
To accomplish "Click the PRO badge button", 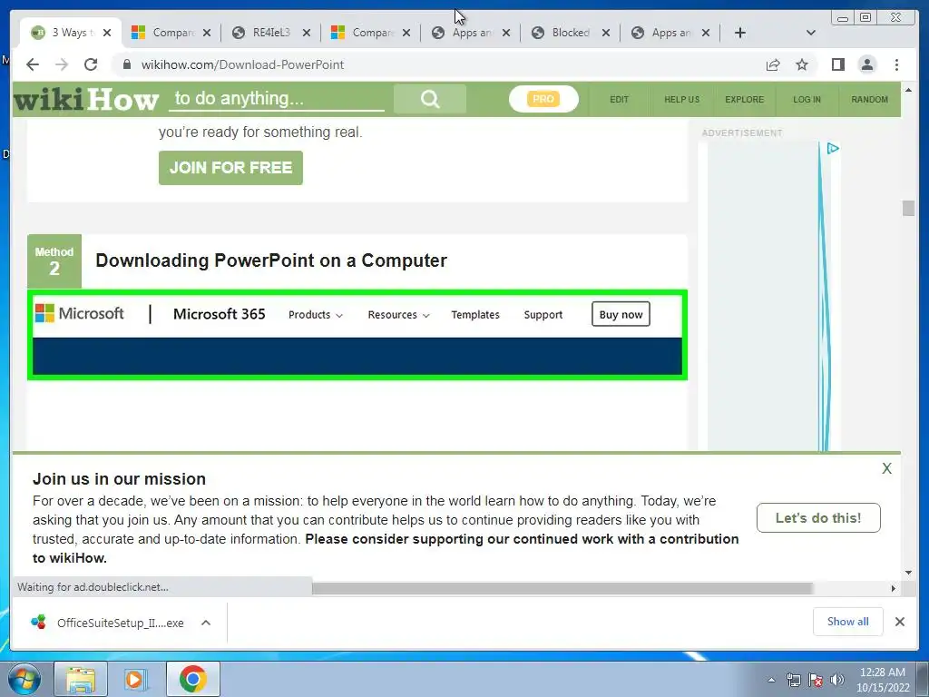I will coord(543,99).
